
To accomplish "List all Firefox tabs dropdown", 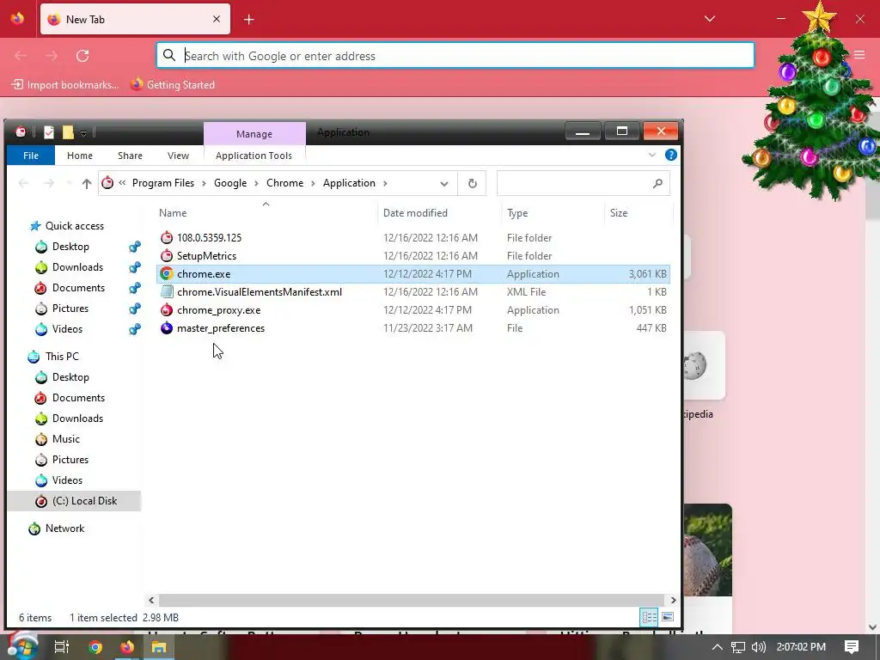I will tap(709, 19).
